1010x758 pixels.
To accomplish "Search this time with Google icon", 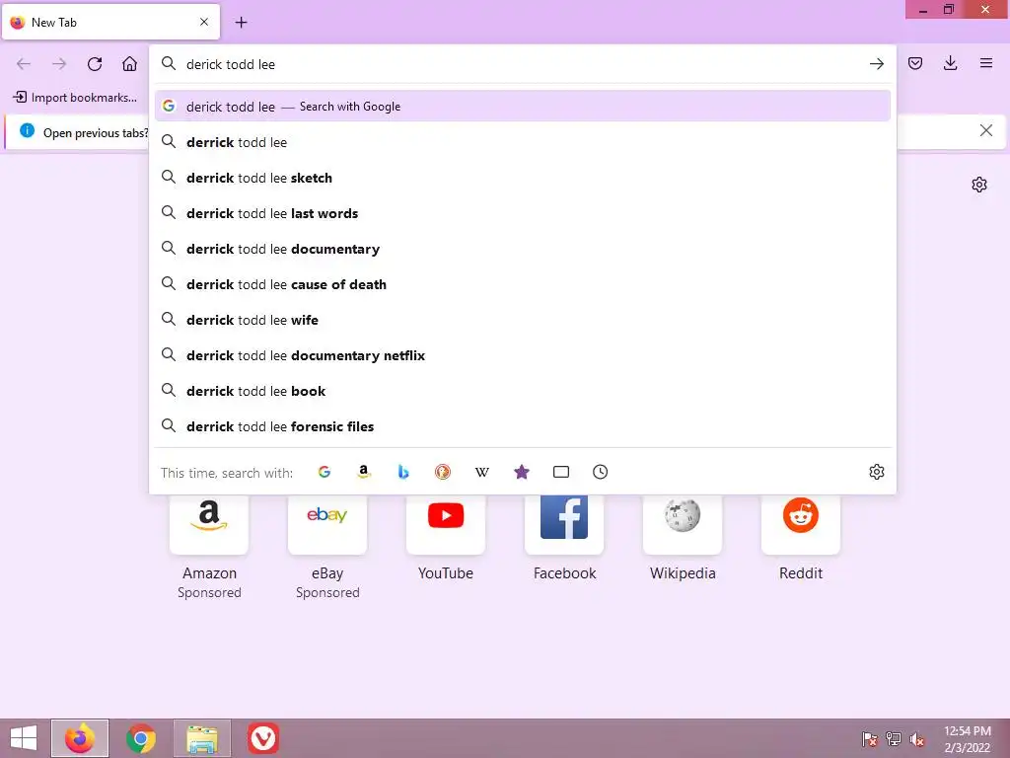I will pyautogui.click(x=325, y=472).
